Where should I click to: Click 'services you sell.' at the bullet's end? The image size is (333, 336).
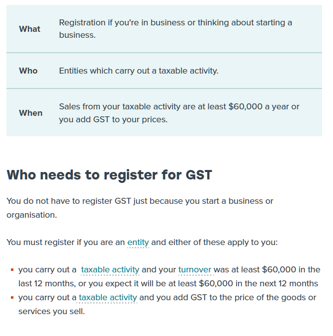click(52, 311)
